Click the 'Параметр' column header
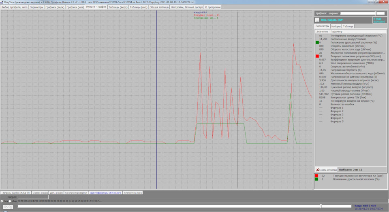The image size is (389, 212). 357,31
